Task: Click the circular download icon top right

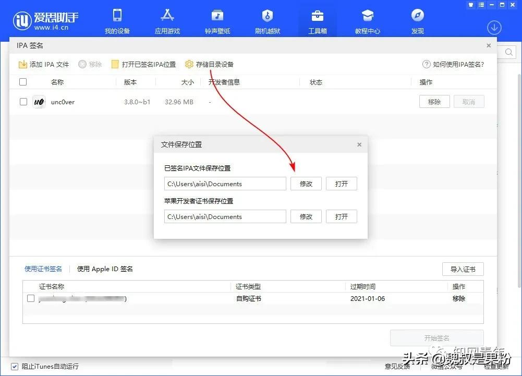Action: point(494,27)
